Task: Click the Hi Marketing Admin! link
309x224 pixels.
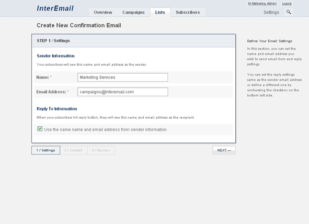Action: point(262,3)
